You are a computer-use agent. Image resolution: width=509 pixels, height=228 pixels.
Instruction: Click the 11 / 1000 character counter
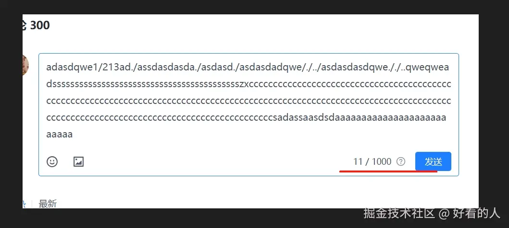point(372,161)
